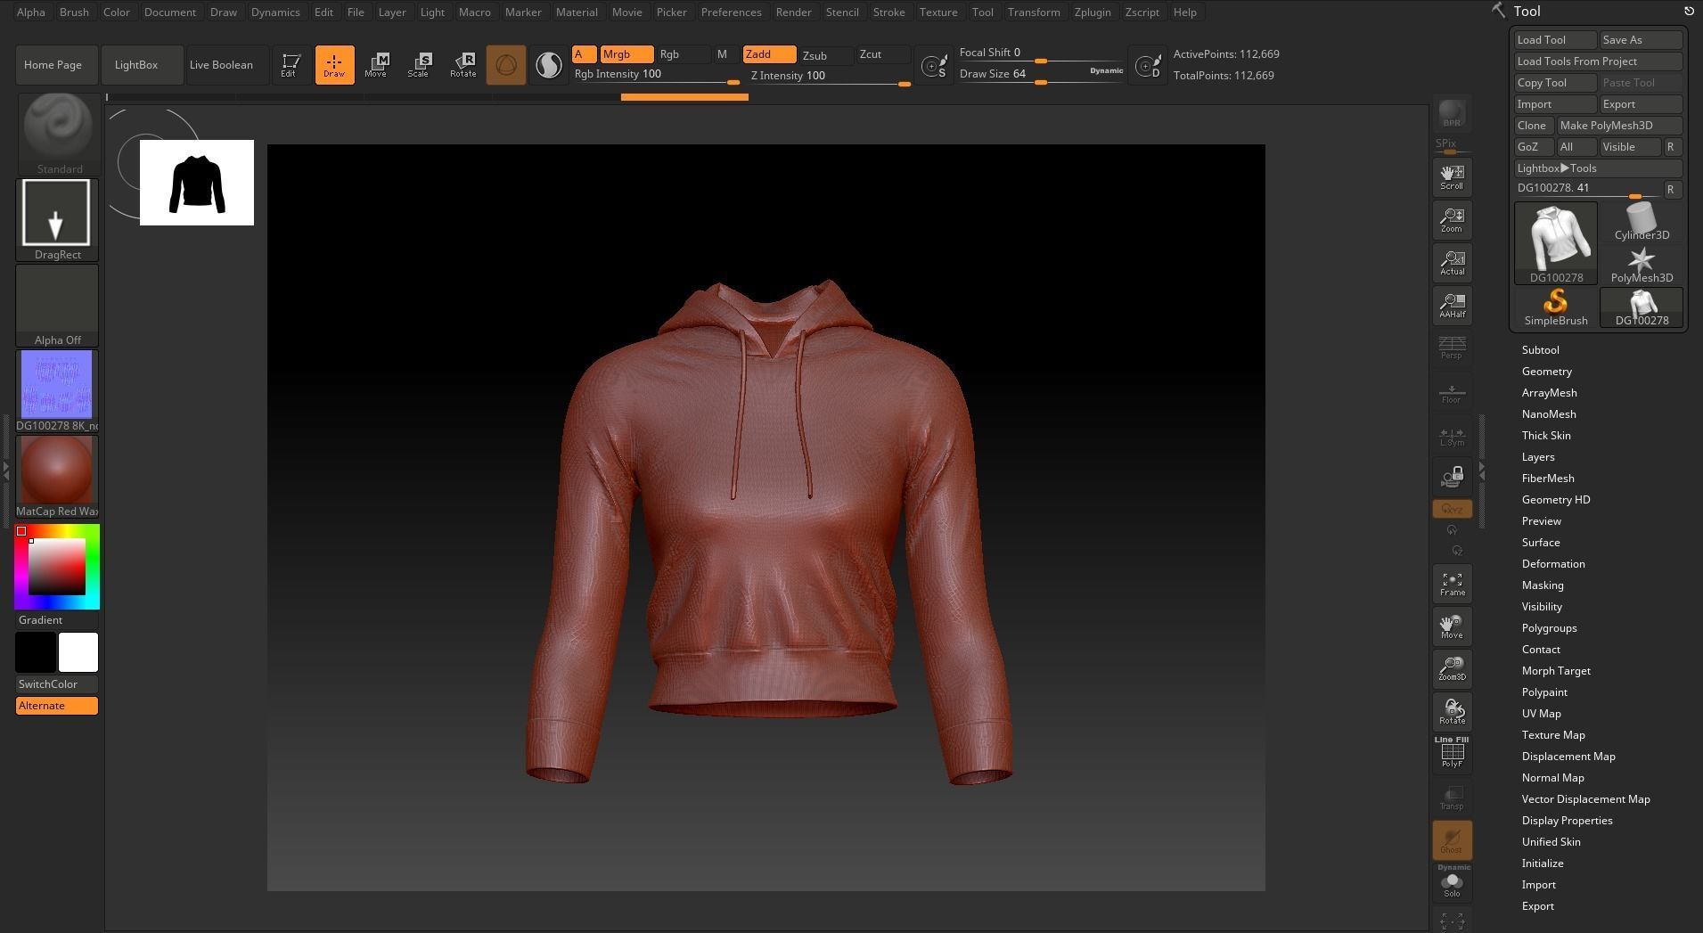
Task: Click the black hoodie reference thumbnail
Action: coord(197,183)
